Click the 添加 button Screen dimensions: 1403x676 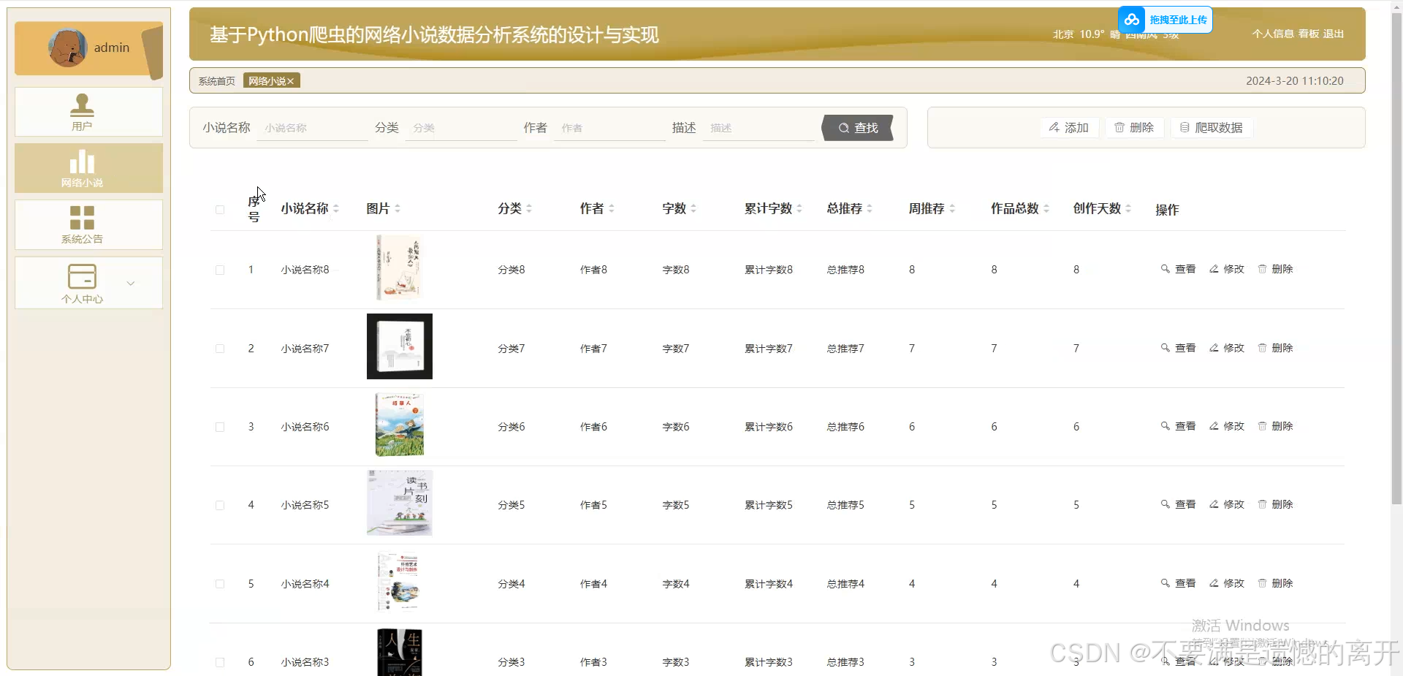click(x=1069, y=128)
